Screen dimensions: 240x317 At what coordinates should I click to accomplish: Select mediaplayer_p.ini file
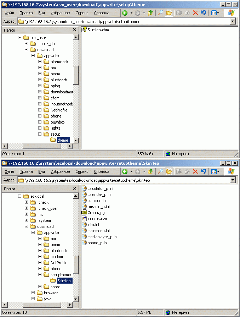coord(99,237)
